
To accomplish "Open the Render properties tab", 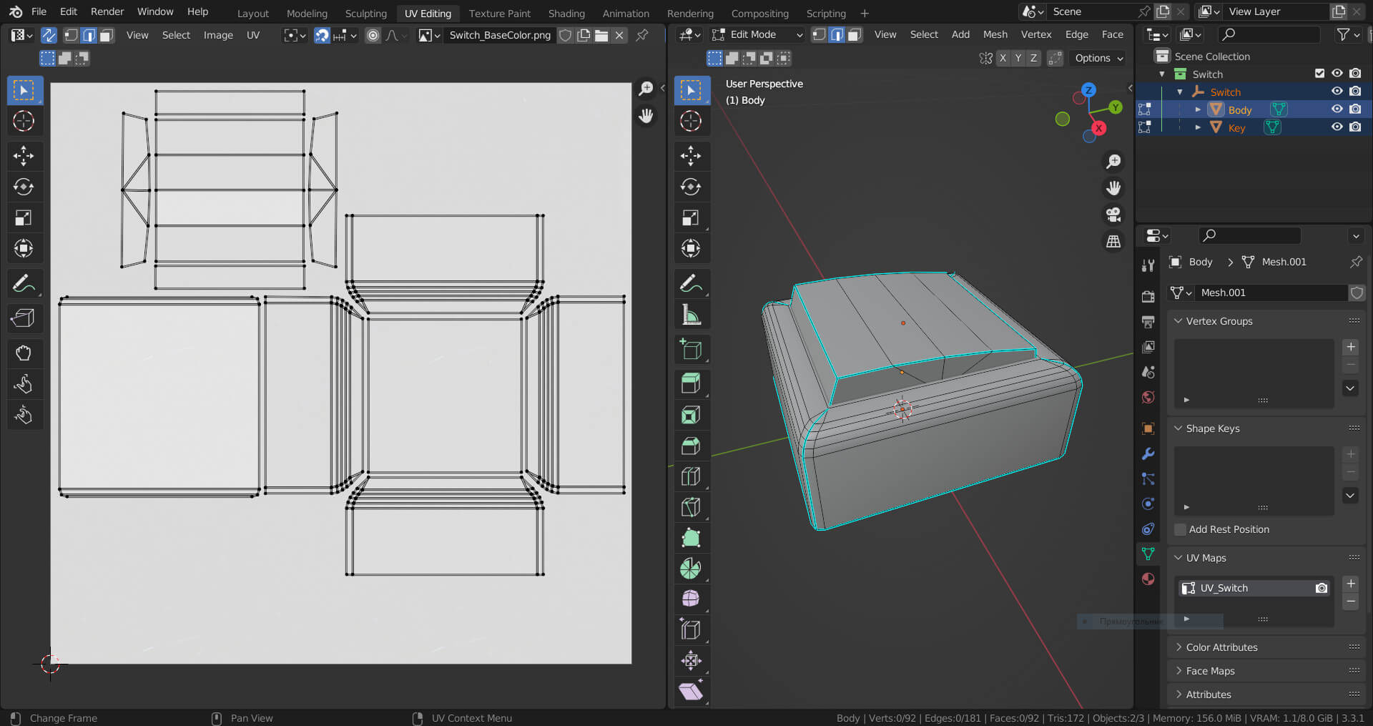I will click(x=1148, y=296).
